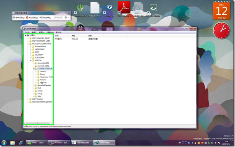Open the 文件(F) menu in Registry Editor
Viewport: 235px width, 147px height.
(x=27, y=32)
